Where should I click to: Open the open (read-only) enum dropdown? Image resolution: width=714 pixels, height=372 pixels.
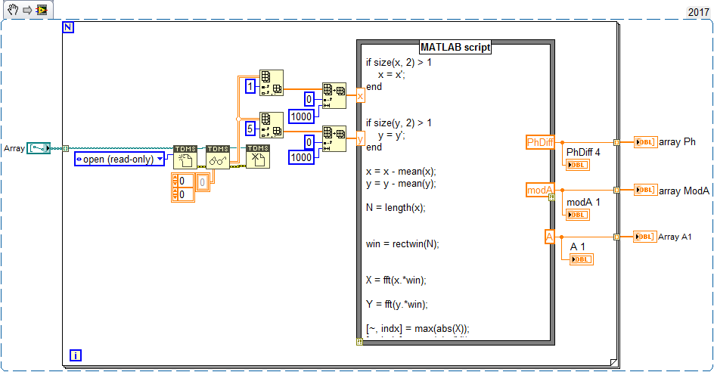pos(120,159)
